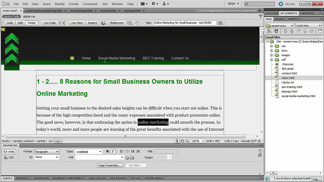The height and width of the screenshot is (182, 324).
Task: Click the Page Properties button
Action: tap(110, 165)
